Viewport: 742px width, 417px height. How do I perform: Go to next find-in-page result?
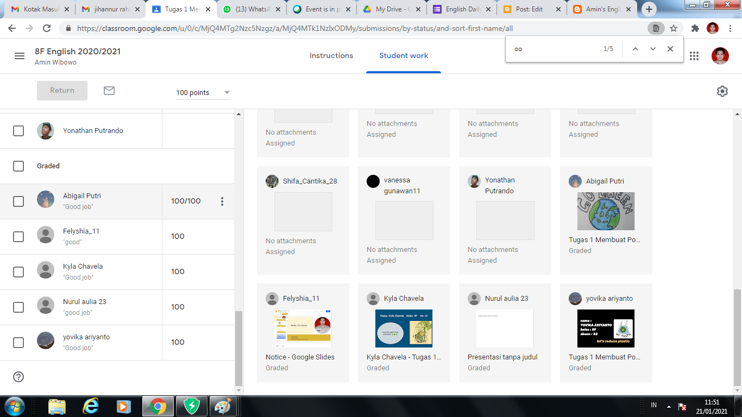click(653, 49)
